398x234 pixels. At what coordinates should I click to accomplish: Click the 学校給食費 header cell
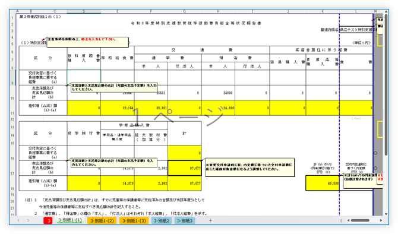coord(118,58)
